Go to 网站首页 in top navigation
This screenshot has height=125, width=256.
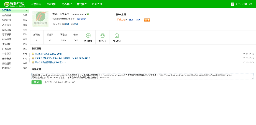pyautogui.click(x=97, y=4)
